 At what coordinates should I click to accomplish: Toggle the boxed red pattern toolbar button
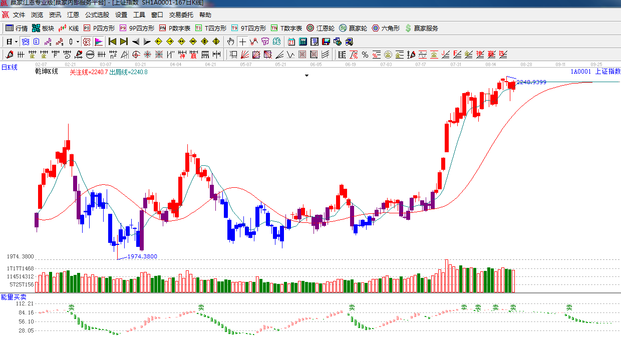point(87,42)
